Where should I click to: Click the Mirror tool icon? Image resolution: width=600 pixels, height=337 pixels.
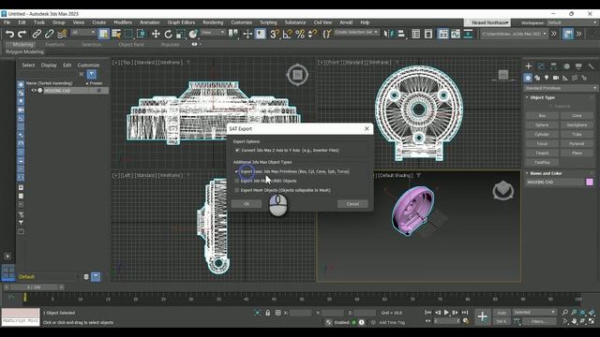(x=388, y=34)
